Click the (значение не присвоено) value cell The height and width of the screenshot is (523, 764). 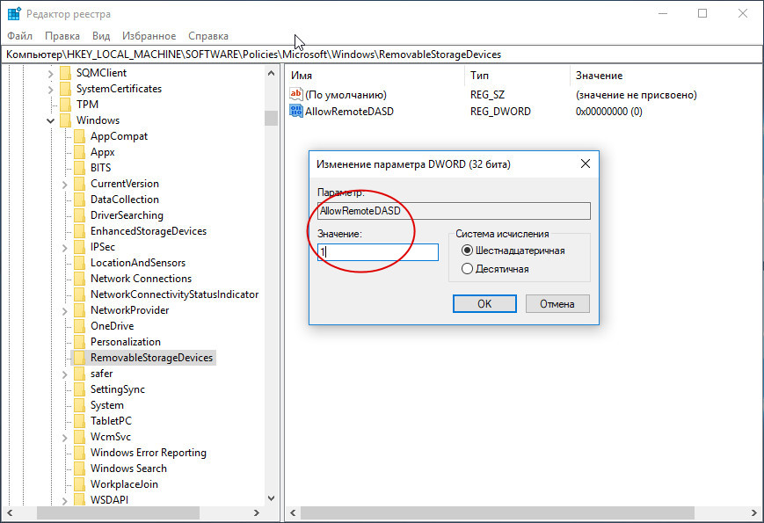pyautogui.click(x=636, y=95)
